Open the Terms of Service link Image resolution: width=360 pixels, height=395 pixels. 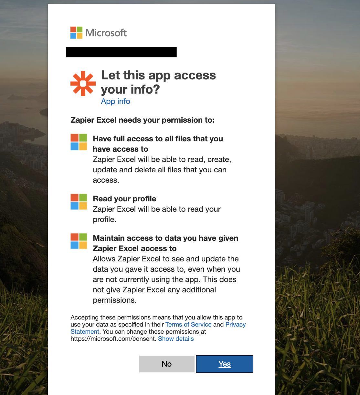point(188,324)
